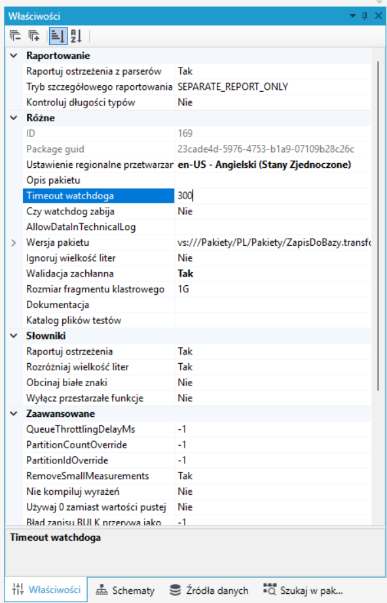Image resolution: width=387 pixels, height=603 pixels.
Task: Select Raportuj ostrzeżenia z parserów value Tak
Action: pos(185,71)
